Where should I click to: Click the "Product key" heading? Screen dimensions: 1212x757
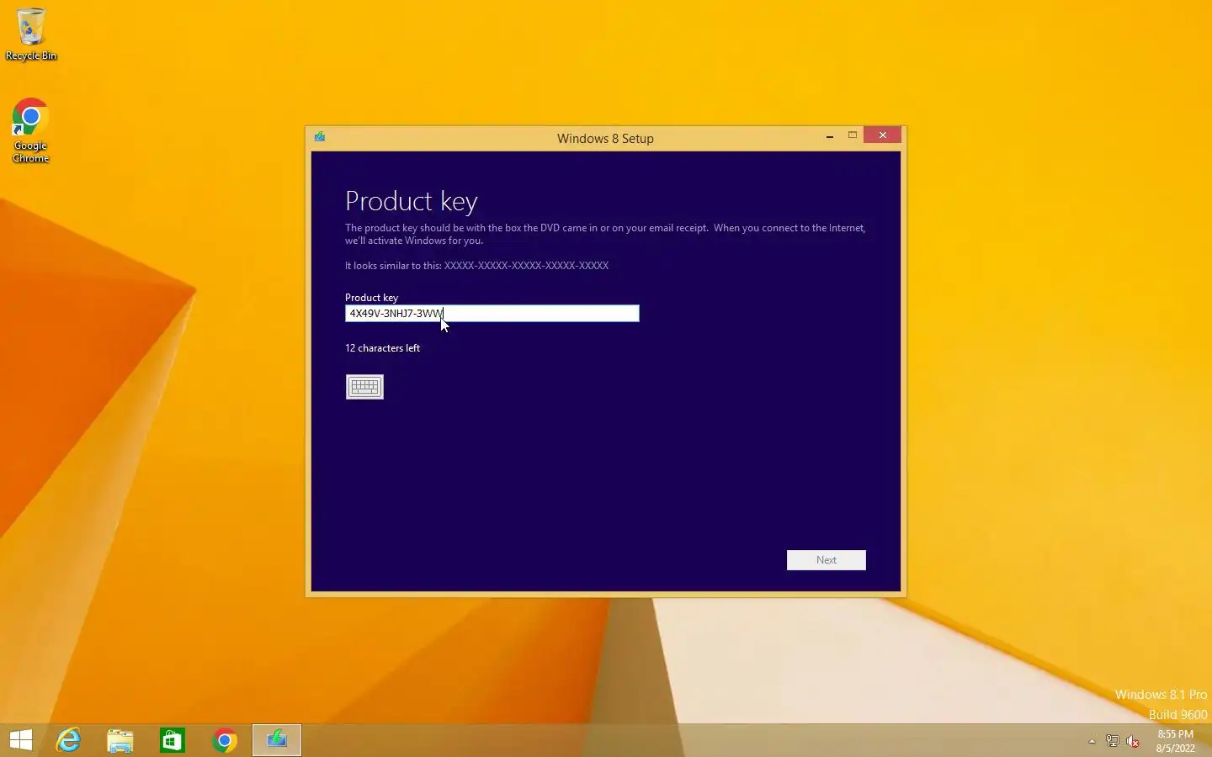pyautogui.click(x=412, y=201)
